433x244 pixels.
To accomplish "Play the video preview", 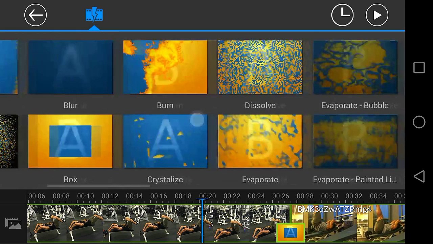I will click(x=377, y=15).
